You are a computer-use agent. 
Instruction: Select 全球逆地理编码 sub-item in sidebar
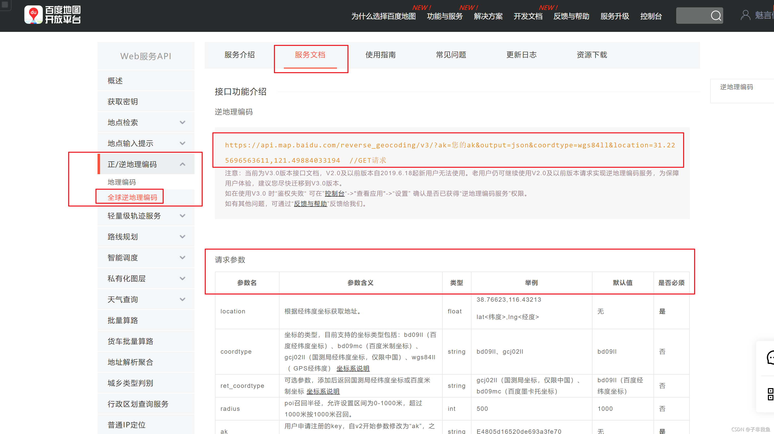(x=132, y=197)
